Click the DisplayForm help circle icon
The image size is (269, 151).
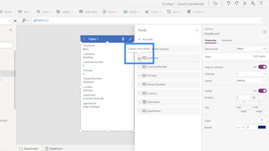pos(265,32)
